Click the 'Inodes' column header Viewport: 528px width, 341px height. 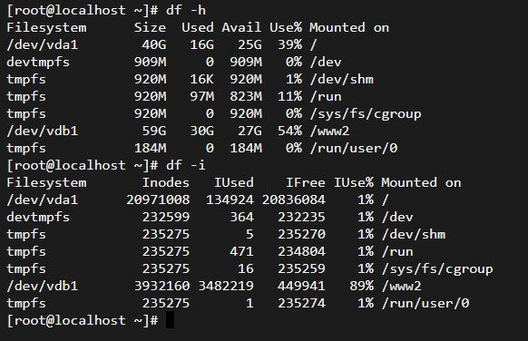point(166,182)
